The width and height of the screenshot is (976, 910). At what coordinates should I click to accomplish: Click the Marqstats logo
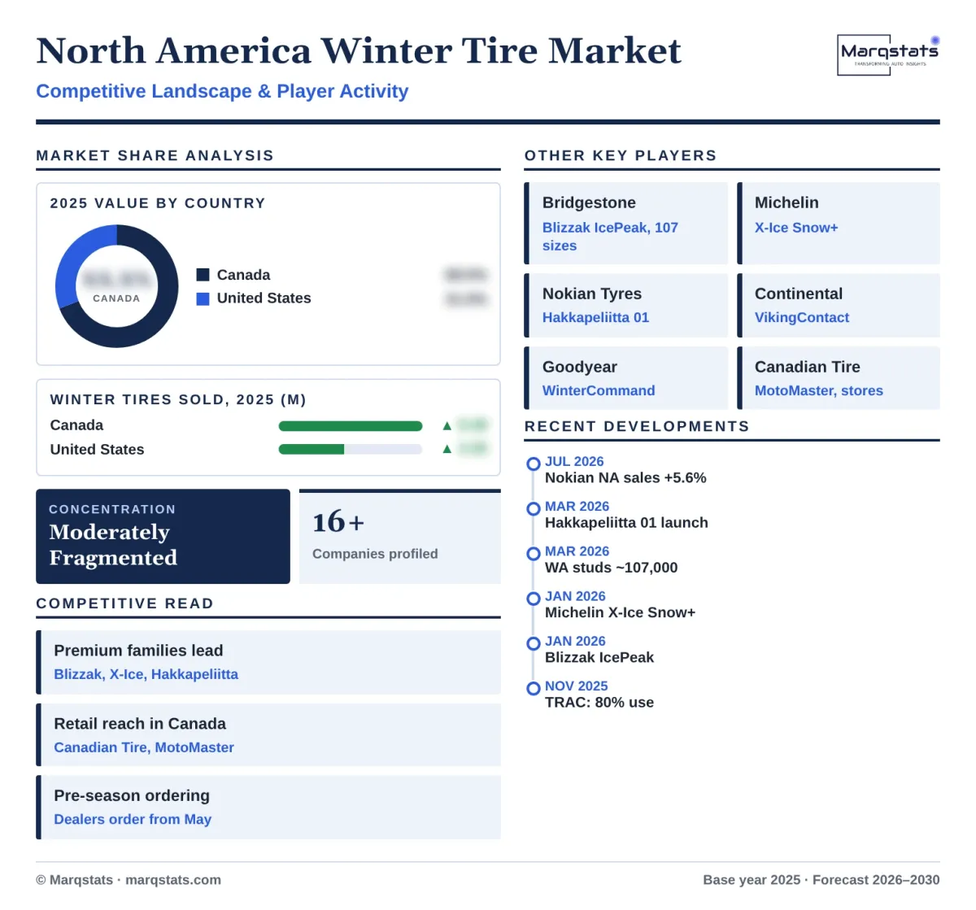[888, 54]
